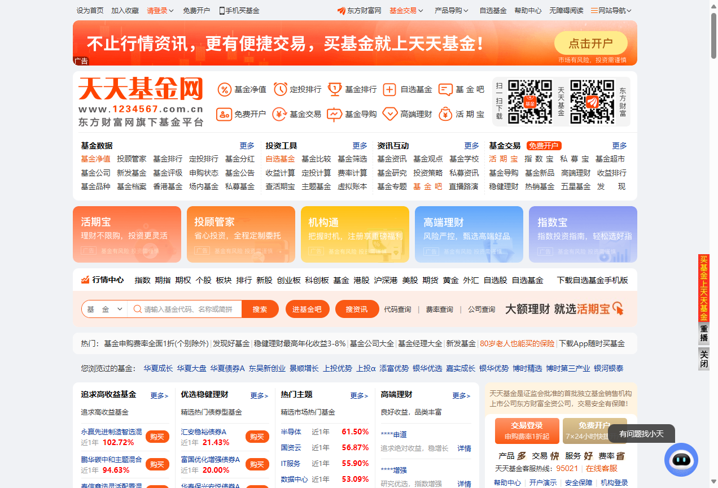Open 定投排行 via the clock icon
This screenshot has height=488, width=718.
(x=282, y=89)
